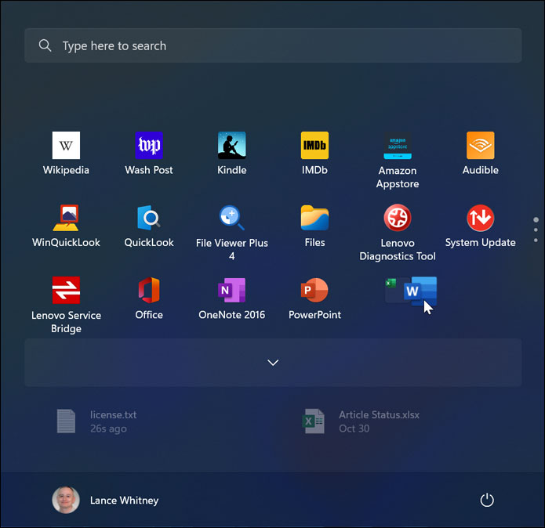Click the search magnifier icon
The height and width of the screenshot is (528, 545).
(45, 45)
